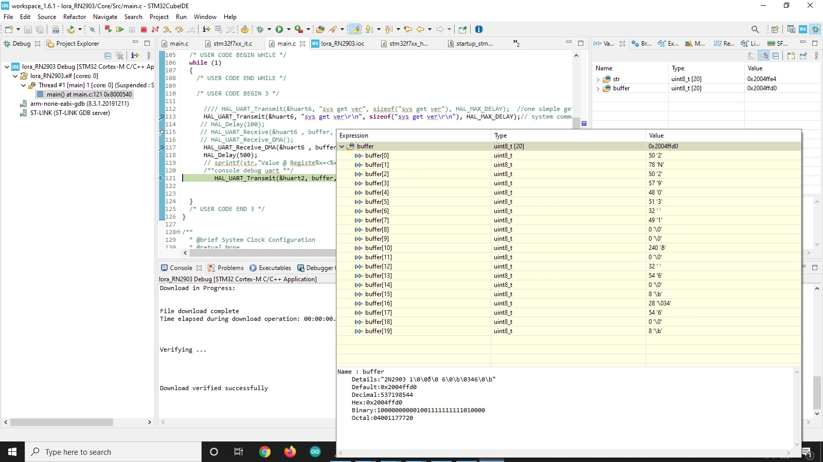Collapse all in the Debug view

[x=108, y=55]
